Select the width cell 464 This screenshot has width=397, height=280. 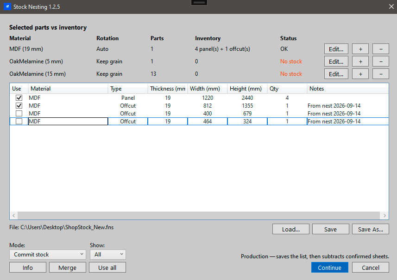coord(208,121)
